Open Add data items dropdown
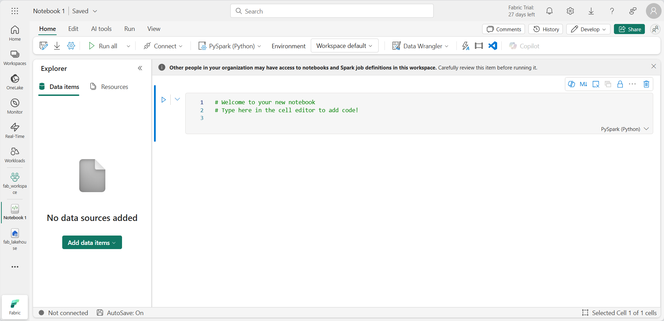 [x=92, y=242]
